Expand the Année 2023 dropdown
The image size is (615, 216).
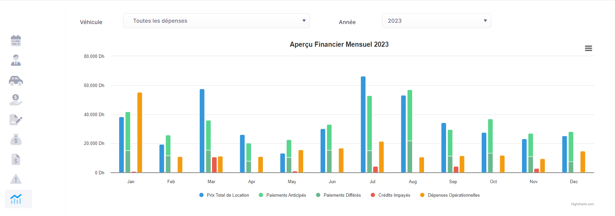(436, 21)
